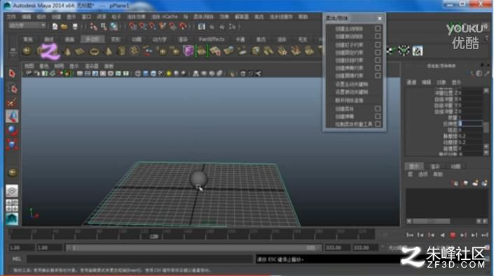Screen dimensions: 494x276
Task: Click the Save Scene disk icon
Action: [x=75, y=27]
